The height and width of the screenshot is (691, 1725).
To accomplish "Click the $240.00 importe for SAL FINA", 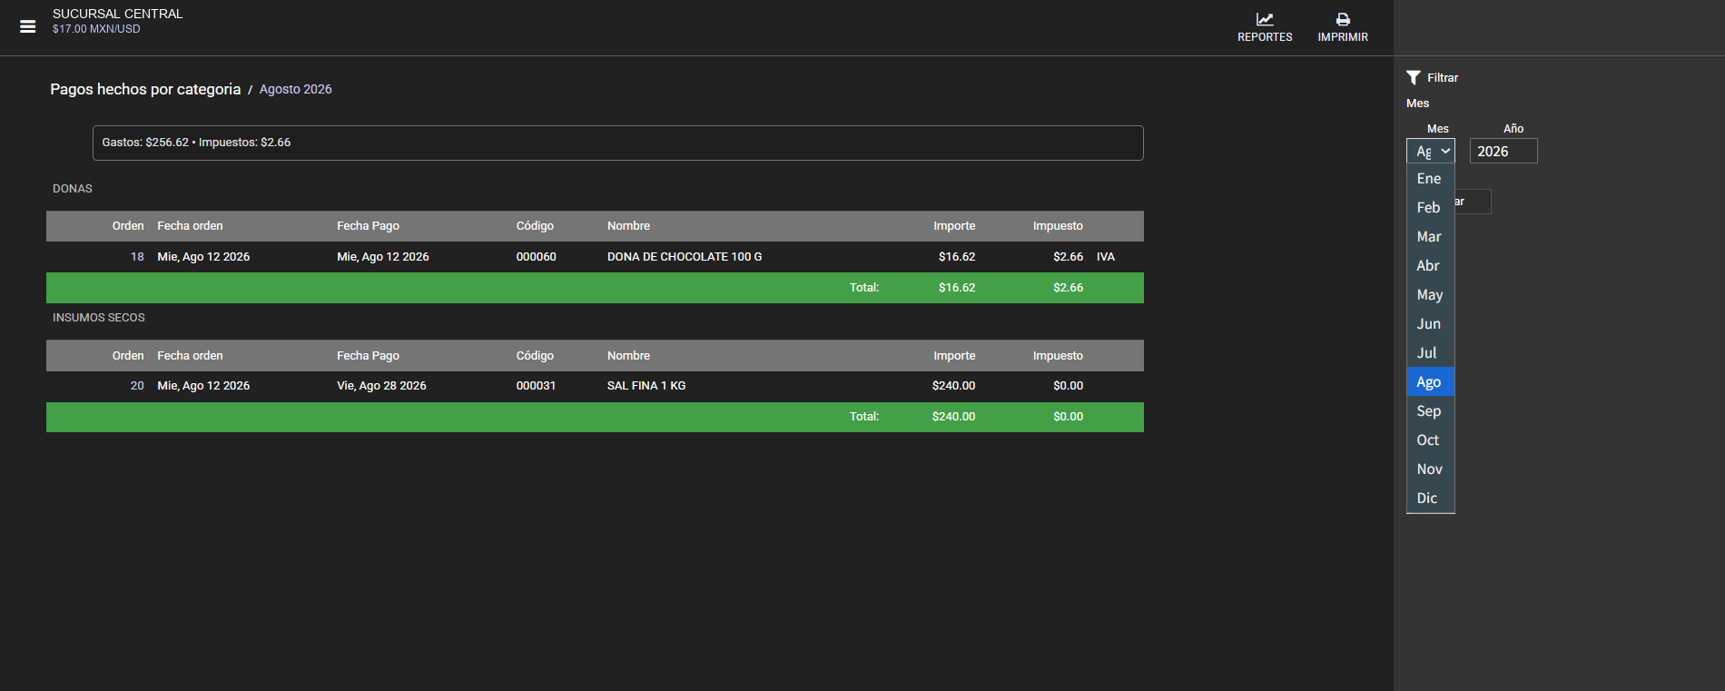I will click(953, 386).
